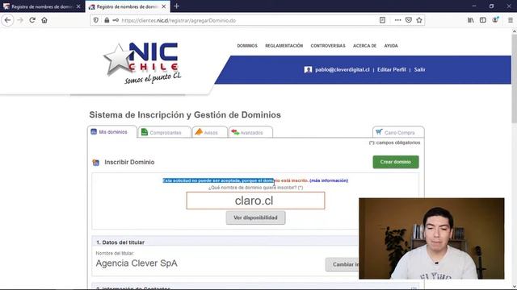Click the Carro Compra cart icon
This screenshot has width=517, height=290.
(379, 132)
